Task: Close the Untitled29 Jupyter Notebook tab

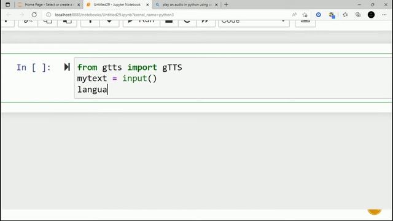Action: coord(147,5)
